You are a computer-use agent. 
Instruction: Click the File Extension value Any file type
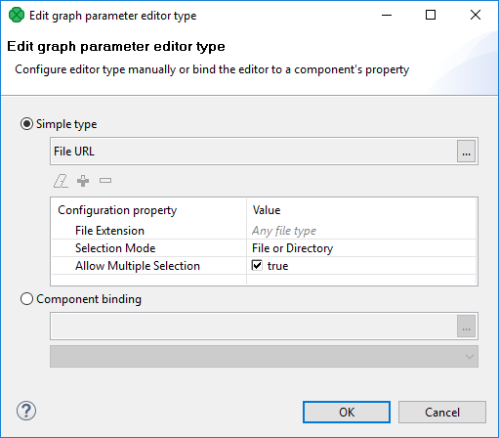(284, 231)
